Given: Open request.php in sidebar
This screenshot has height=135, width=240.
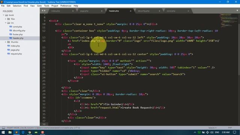Looking at the screenshot, I should 16,54.
